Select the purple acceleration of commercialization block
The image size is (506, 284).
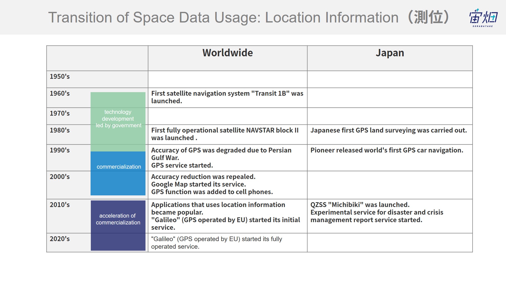pyautogui.click(x=118, y=225)
